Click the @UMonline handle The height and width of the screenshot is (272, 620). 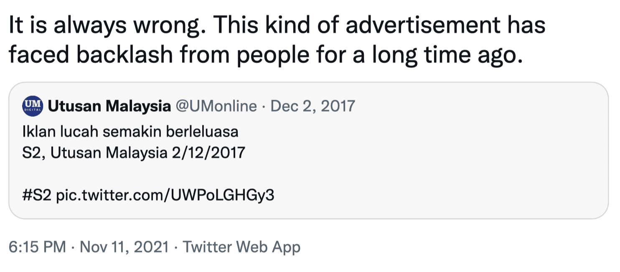[x=216, y=106]
